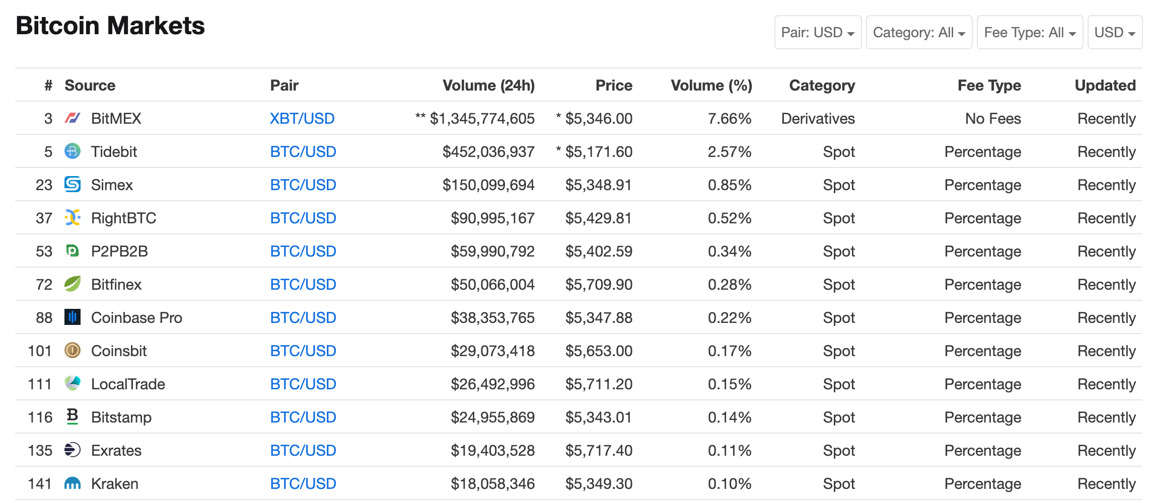1151x503 pixels.
Task: Click the Bitfinex leaf logo icon
Action: coord(73,284)
